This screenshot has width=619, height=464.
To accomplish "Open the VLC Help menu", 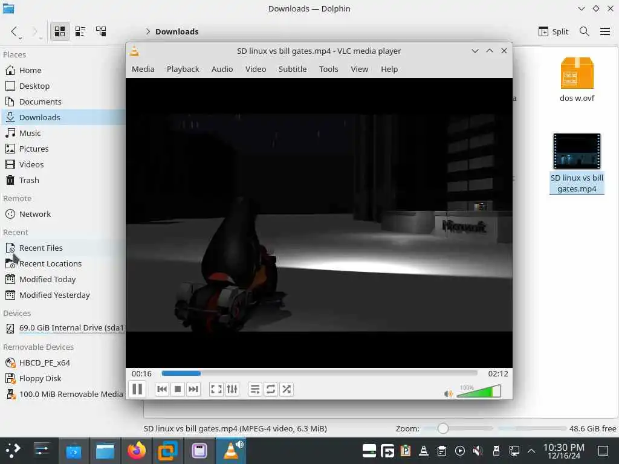I will pos(389,69).
